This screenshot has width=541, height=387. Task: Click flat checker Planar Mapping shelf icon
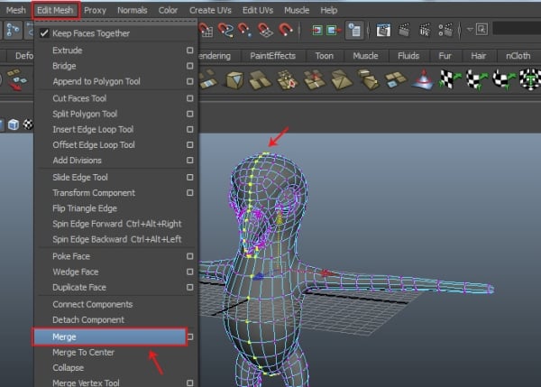[x=450, y=79]
